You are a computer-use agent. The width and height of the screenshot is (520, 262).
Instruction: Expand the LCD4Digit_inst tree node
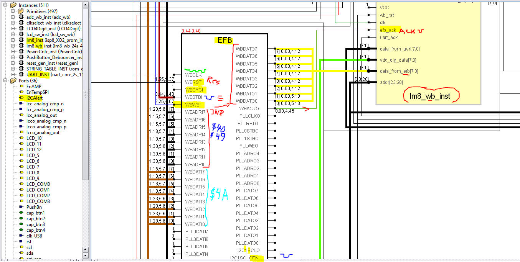tap(13, 29)
